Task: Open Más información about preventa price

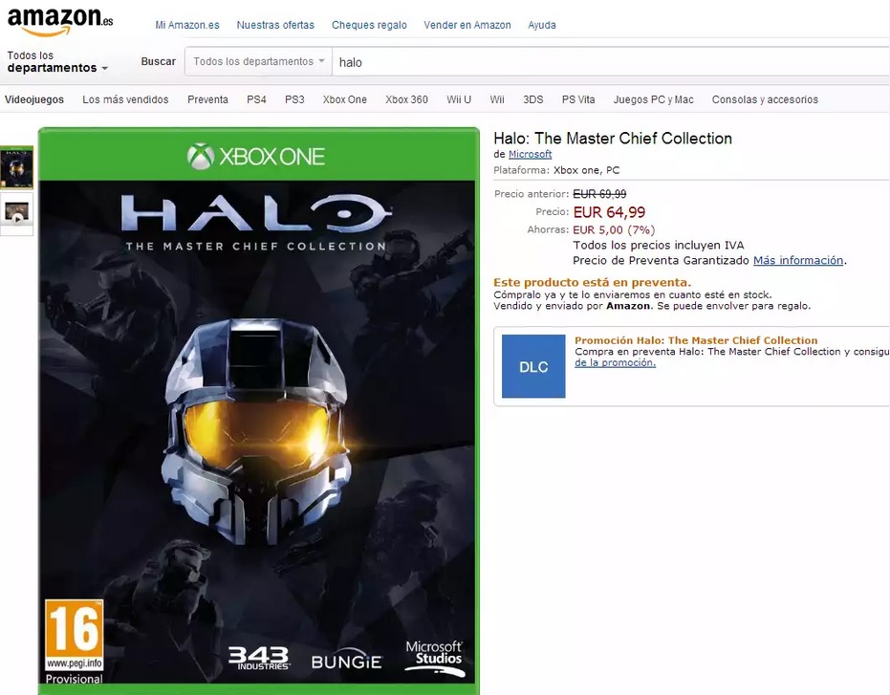Action: pos(798,260)
